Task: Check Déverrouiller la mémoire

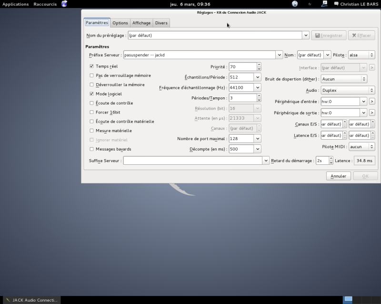Action: pyautogui.click(x=91, y=85)
